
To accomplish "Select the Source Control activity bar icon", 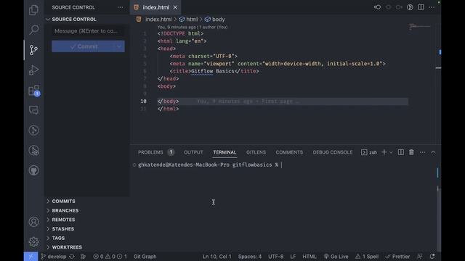I will tap(33, 50).
